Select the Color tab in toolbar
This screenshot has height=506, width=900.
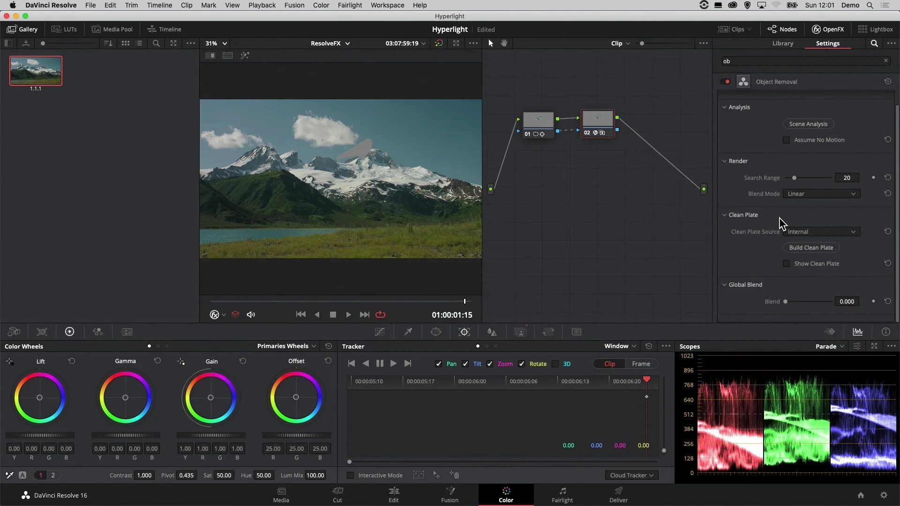[x=506, y=494]
